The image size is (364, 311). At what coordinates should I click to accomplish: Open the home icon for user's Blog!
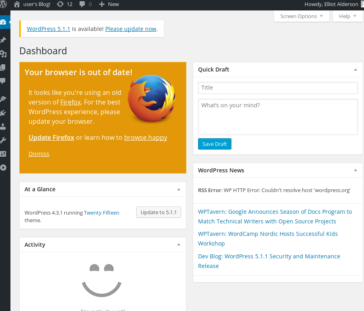(17, 4)
